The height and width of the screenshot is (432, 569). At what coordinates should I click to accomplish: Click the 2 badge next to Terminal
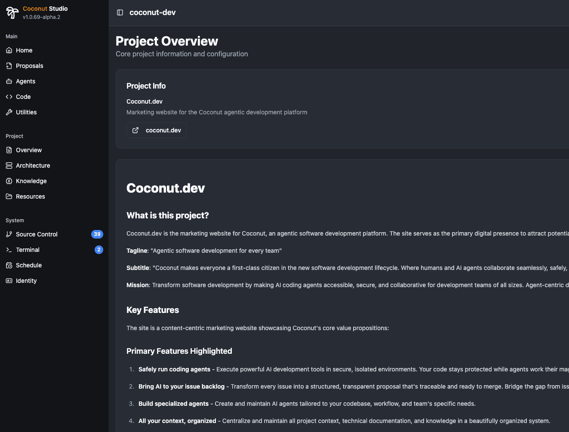(98, 249)
